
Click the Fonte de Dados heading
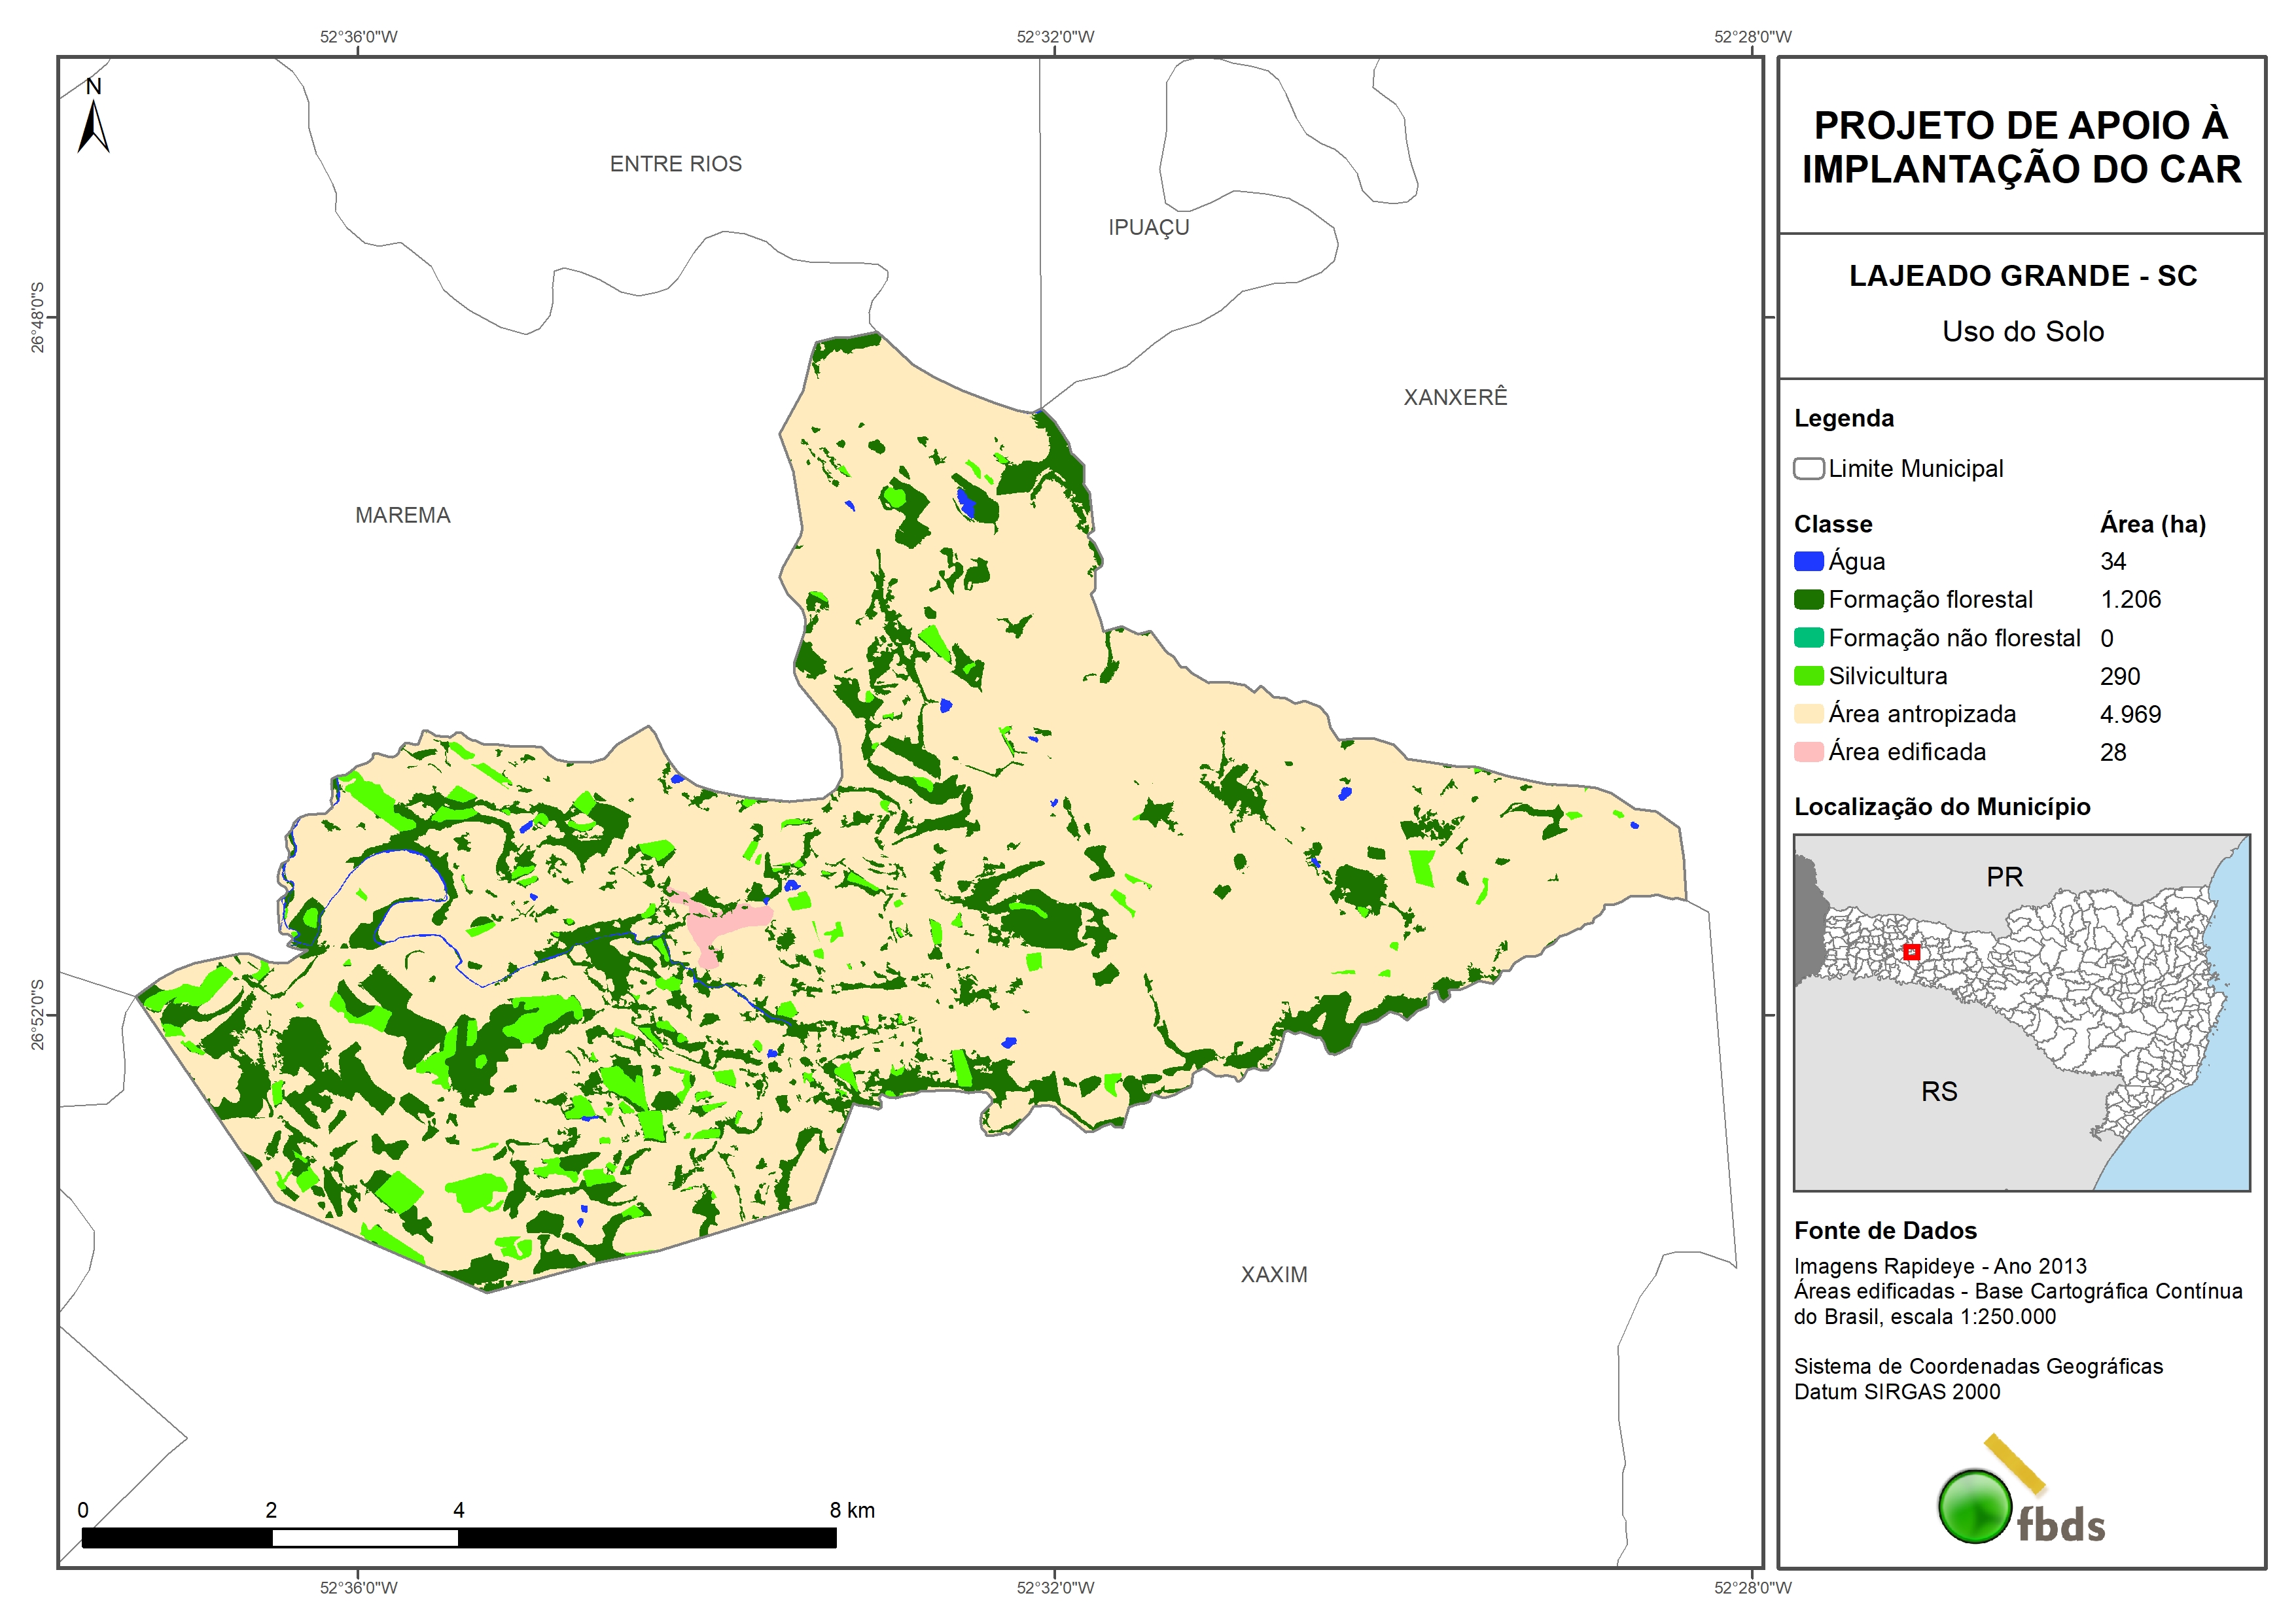pyautogui.click(x=1885, y=1231)
